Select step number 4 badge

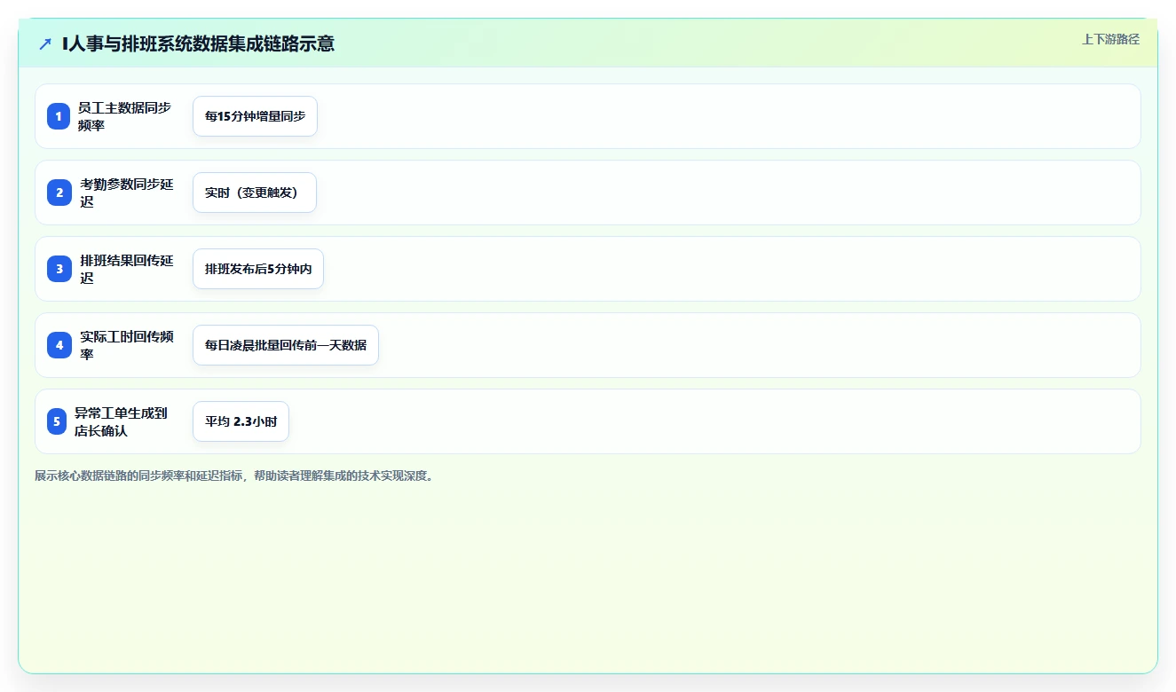pyautogui.click(x=59, y=345)
